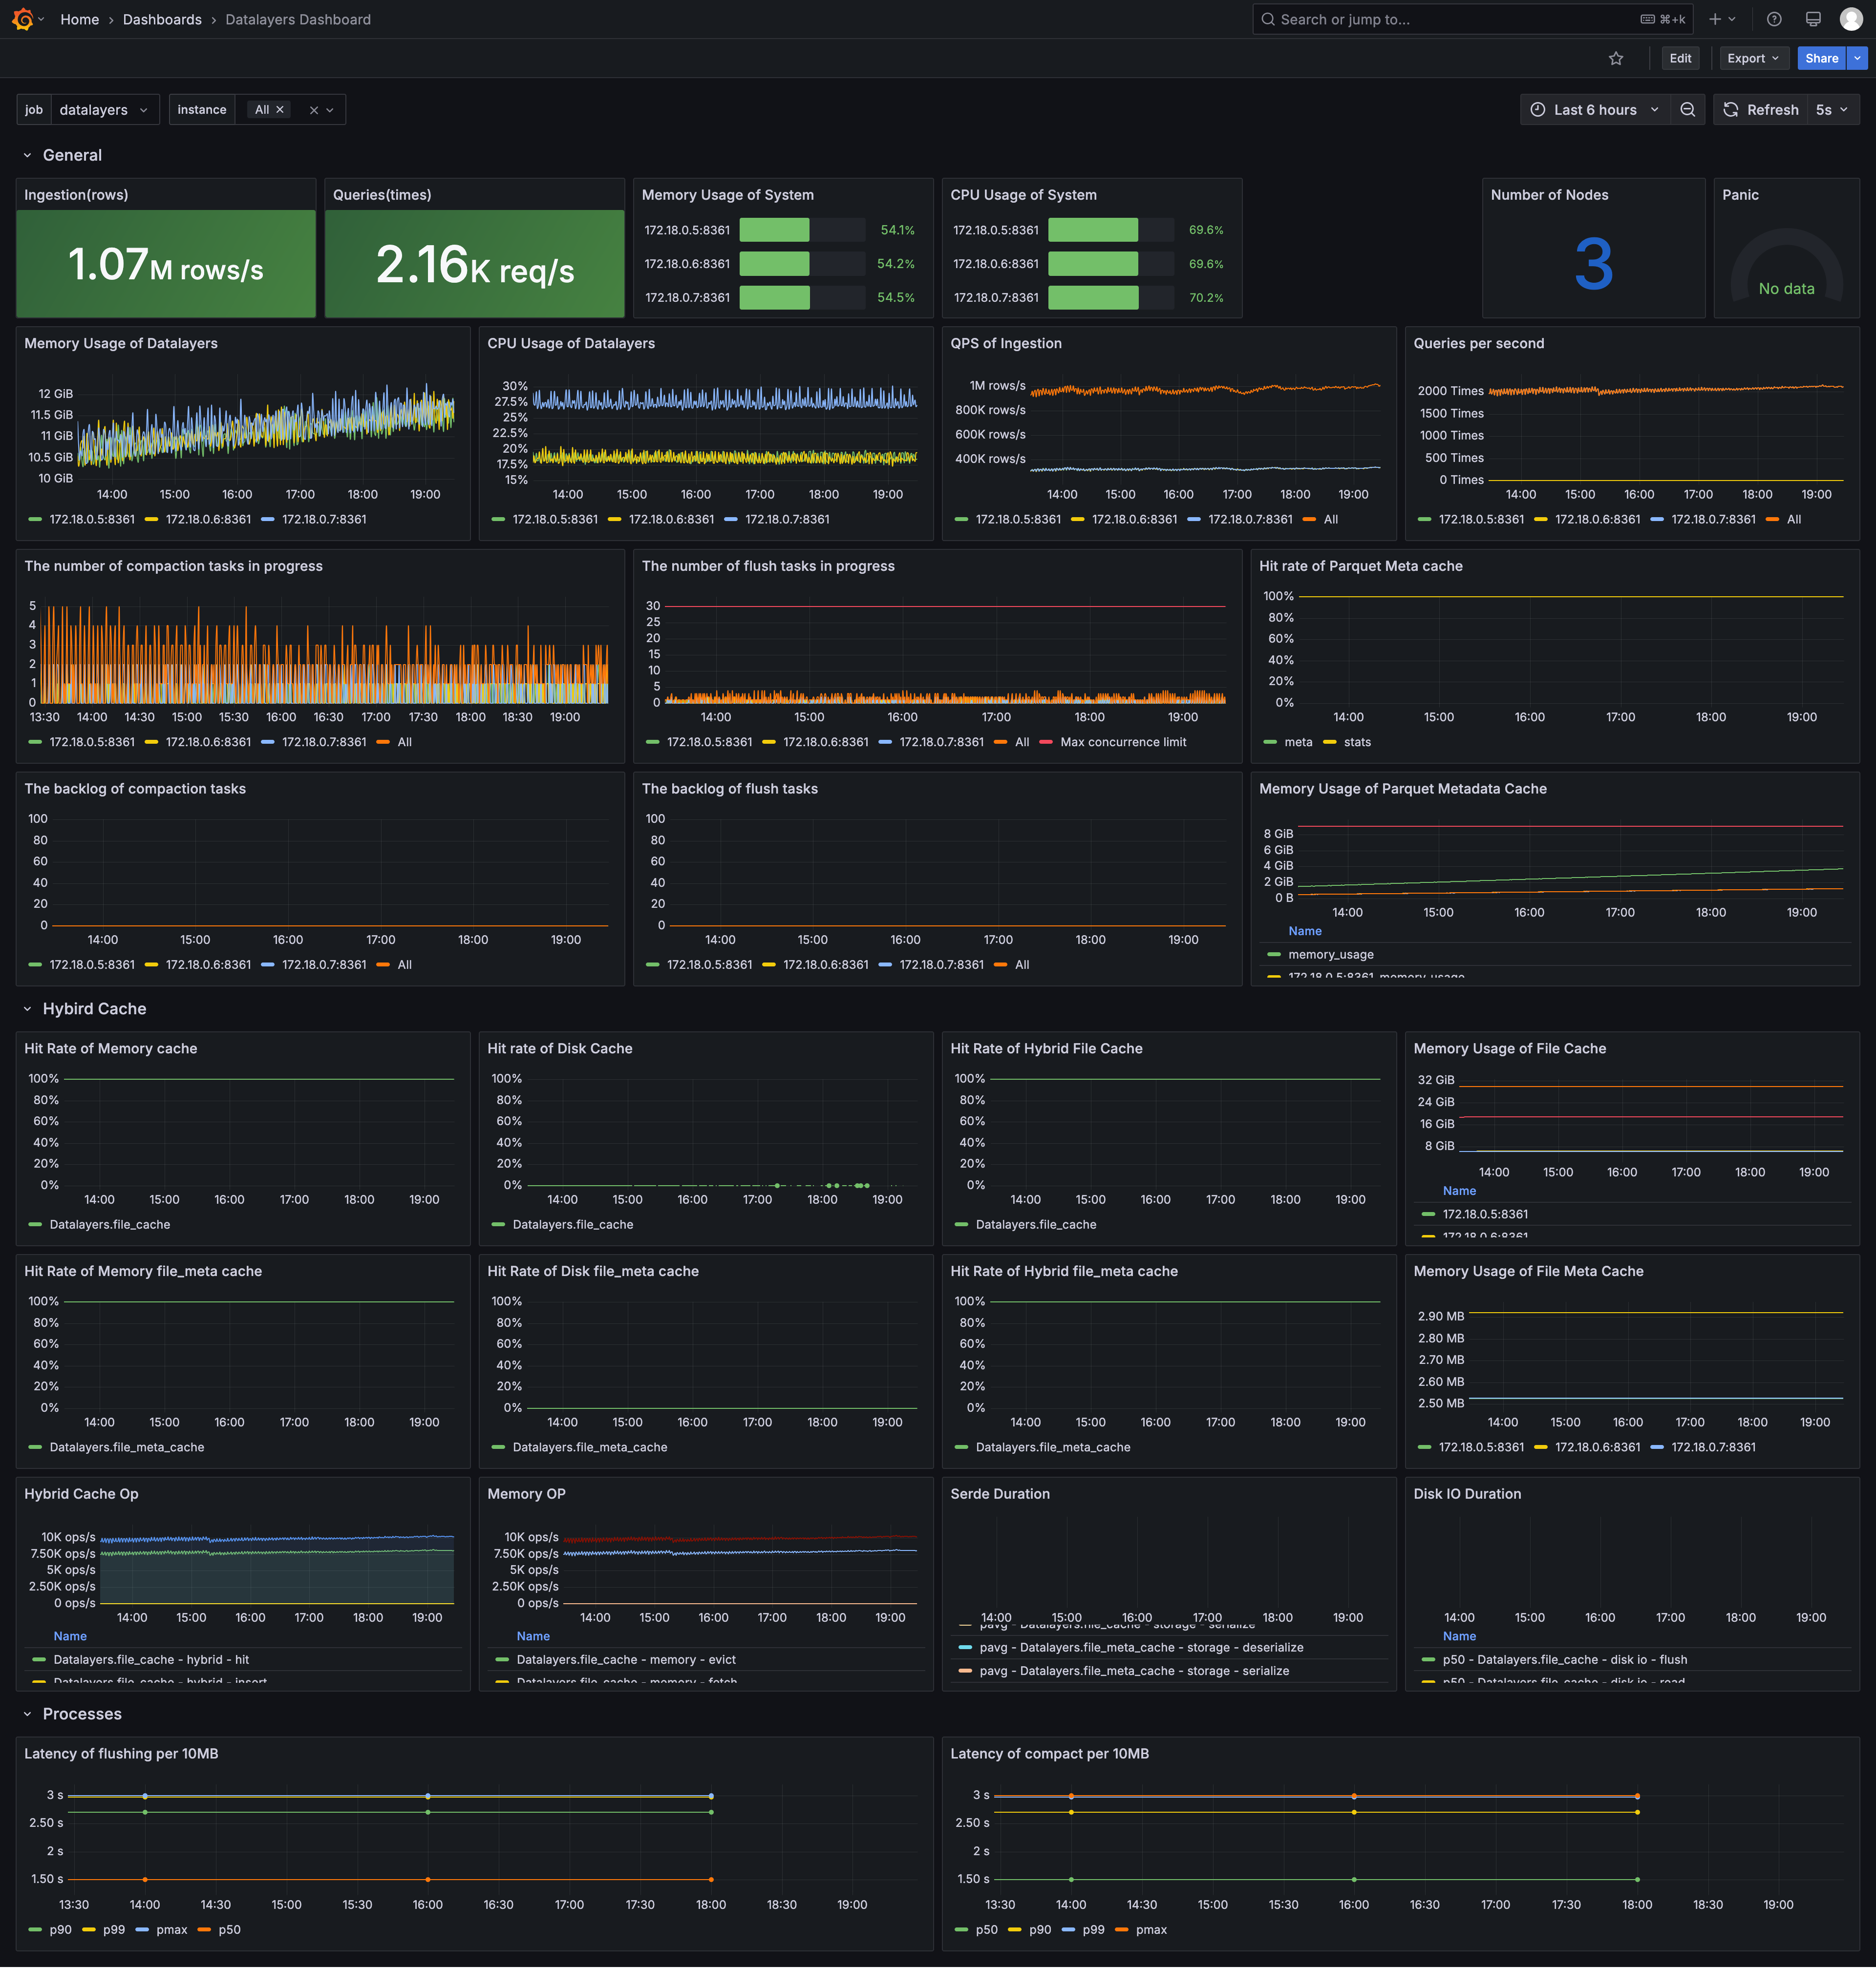Viewport: 1876px width, 1968px height.
Task: Open the help icon in the top bar
Action: click(1773, 19)
